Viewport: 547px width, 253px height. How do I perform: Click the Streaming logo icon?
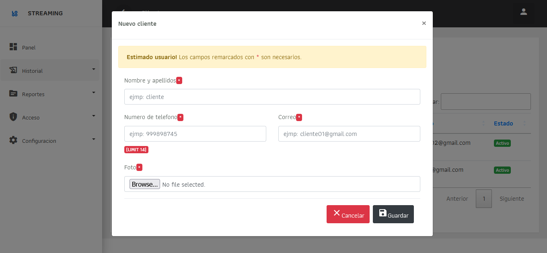[14, 14]
